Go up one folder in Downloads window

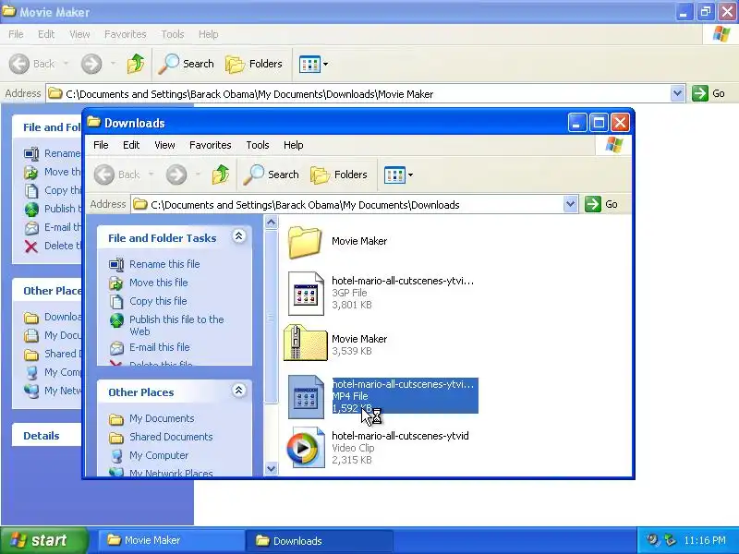[221, 175]
